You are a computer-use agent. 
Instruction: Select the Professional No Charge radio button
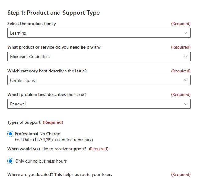[x=11, y=134]
